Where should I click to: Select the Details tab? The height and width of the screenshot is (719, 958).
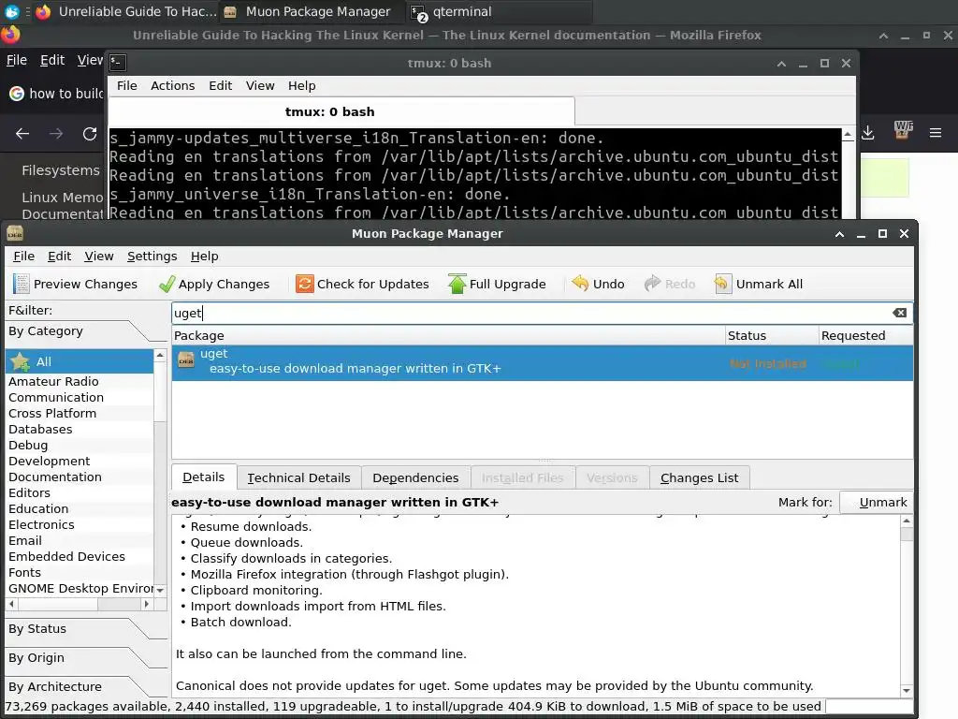click(x=203, y=477)
